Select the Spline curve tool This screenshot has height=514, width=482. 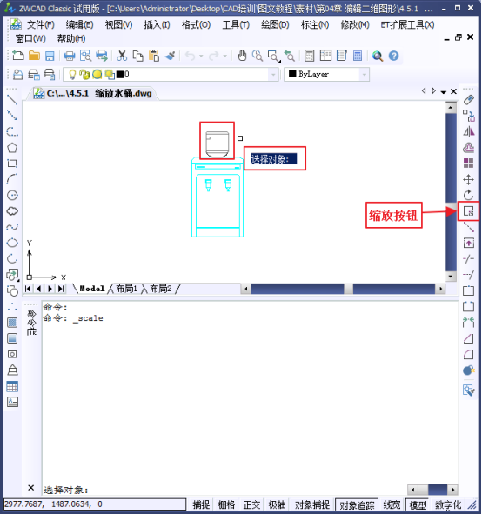click(12, 227)
